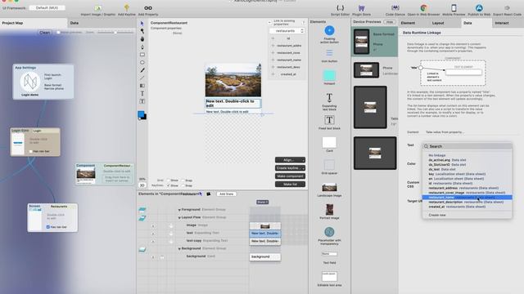Select the hand pan tool
The height and width of the screenshot is (294, 524).
pyautogui.click(x=142, y=39)
